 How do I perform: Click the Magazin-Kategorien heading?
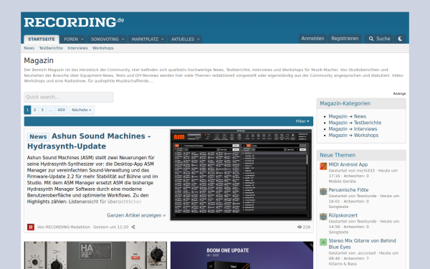point(345,103)
